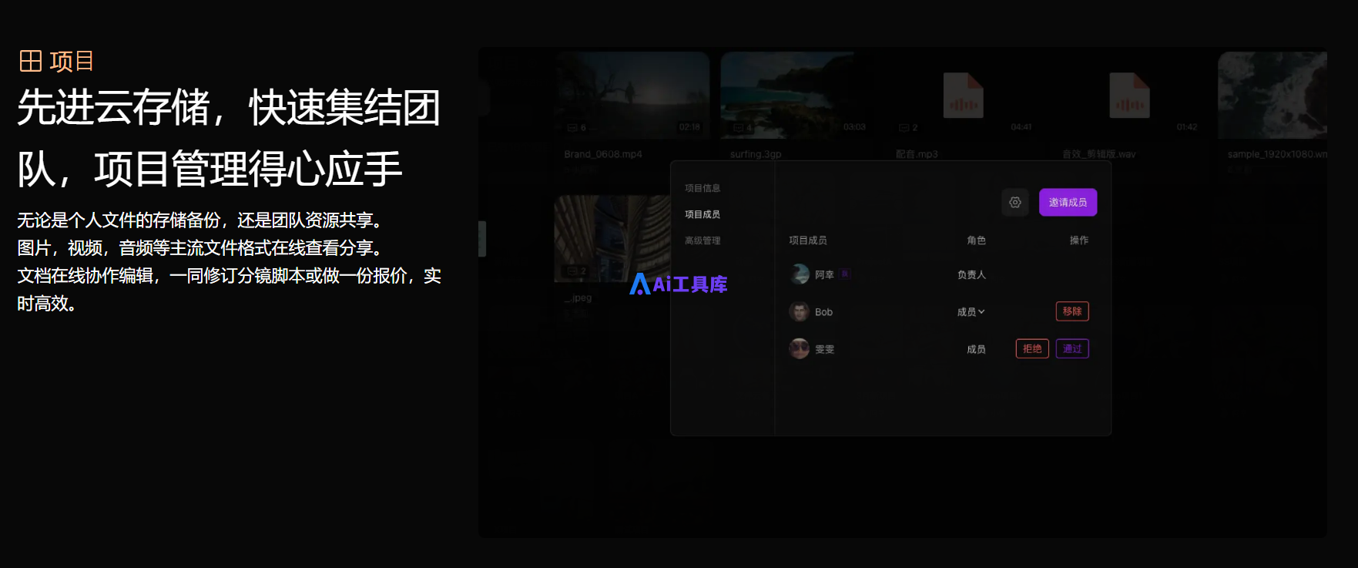This screenshot has height=568, width=1358.
Task: Switch to the 项目成员 tab
Action: coord(702,214)
